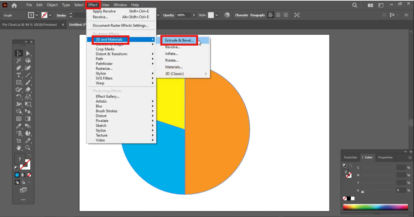Select the Direct Selection tool

[28, 53]
